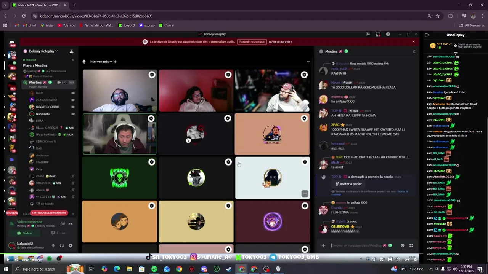Open the YouTube bookmark
This screenshot has height=274, width=488.
point(66,25)
